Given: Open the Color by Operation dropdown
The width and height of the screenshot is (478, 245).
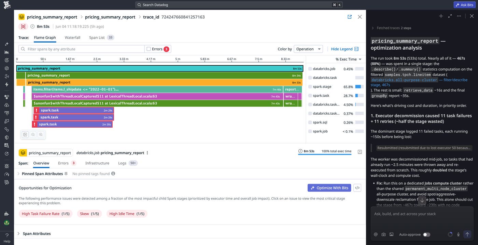Looking at the screenshot, I should (x=308, y=49).
